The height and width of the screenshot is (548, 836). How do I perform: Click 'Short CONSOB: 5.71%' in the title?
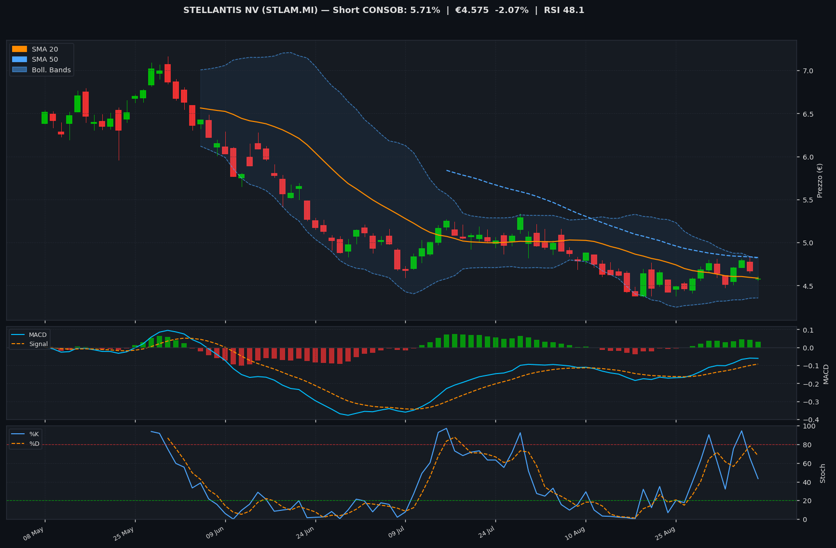[385, 10]
